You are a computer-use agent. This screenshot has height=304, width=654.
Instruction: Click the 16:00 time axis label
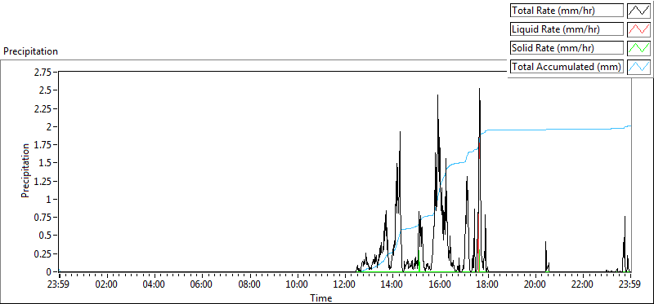[x=440, y=285]
